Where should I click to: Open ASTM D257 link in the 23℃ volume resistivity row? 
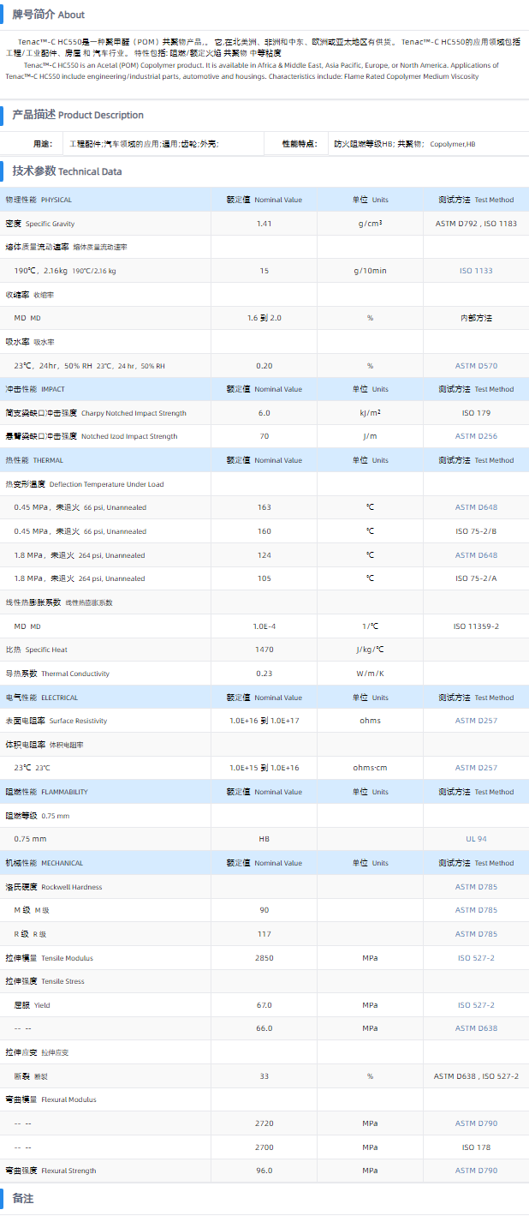point(476,768)
